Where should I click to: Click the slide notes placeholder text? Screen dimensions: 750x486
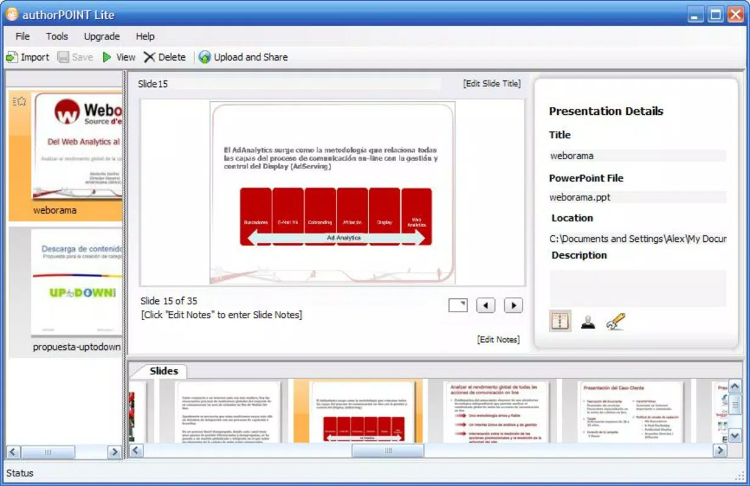pyautogui.click(x=221, y=315)
